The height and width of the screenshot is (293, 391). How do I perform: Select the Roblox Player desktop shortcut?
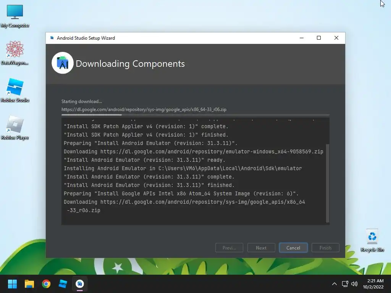pos(15,127)
